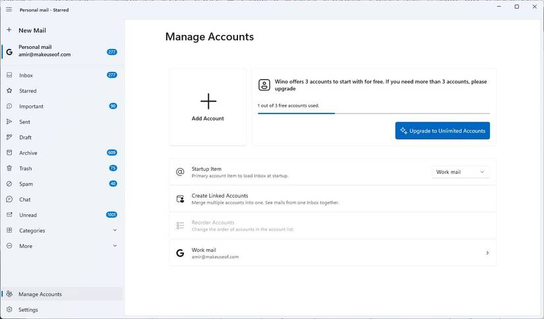Open Settings in the sidebar

pyautogui.click(x=62, y=310)
